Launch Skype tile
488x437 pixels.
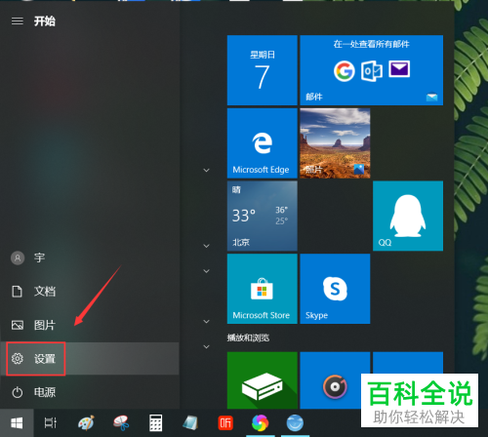coord(335,289)
